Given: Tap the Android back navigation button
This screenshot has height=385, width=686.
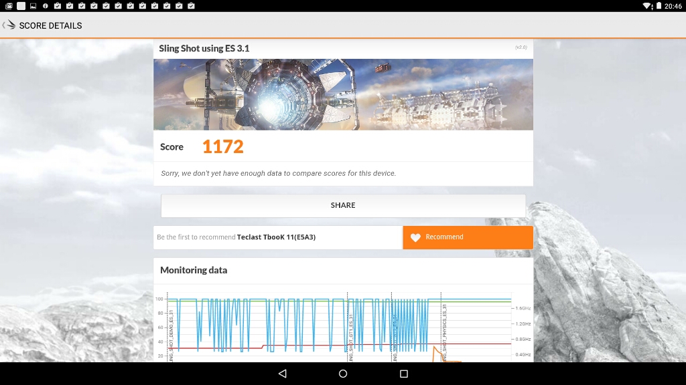Looking at the screenshot, I should [283, 374].
